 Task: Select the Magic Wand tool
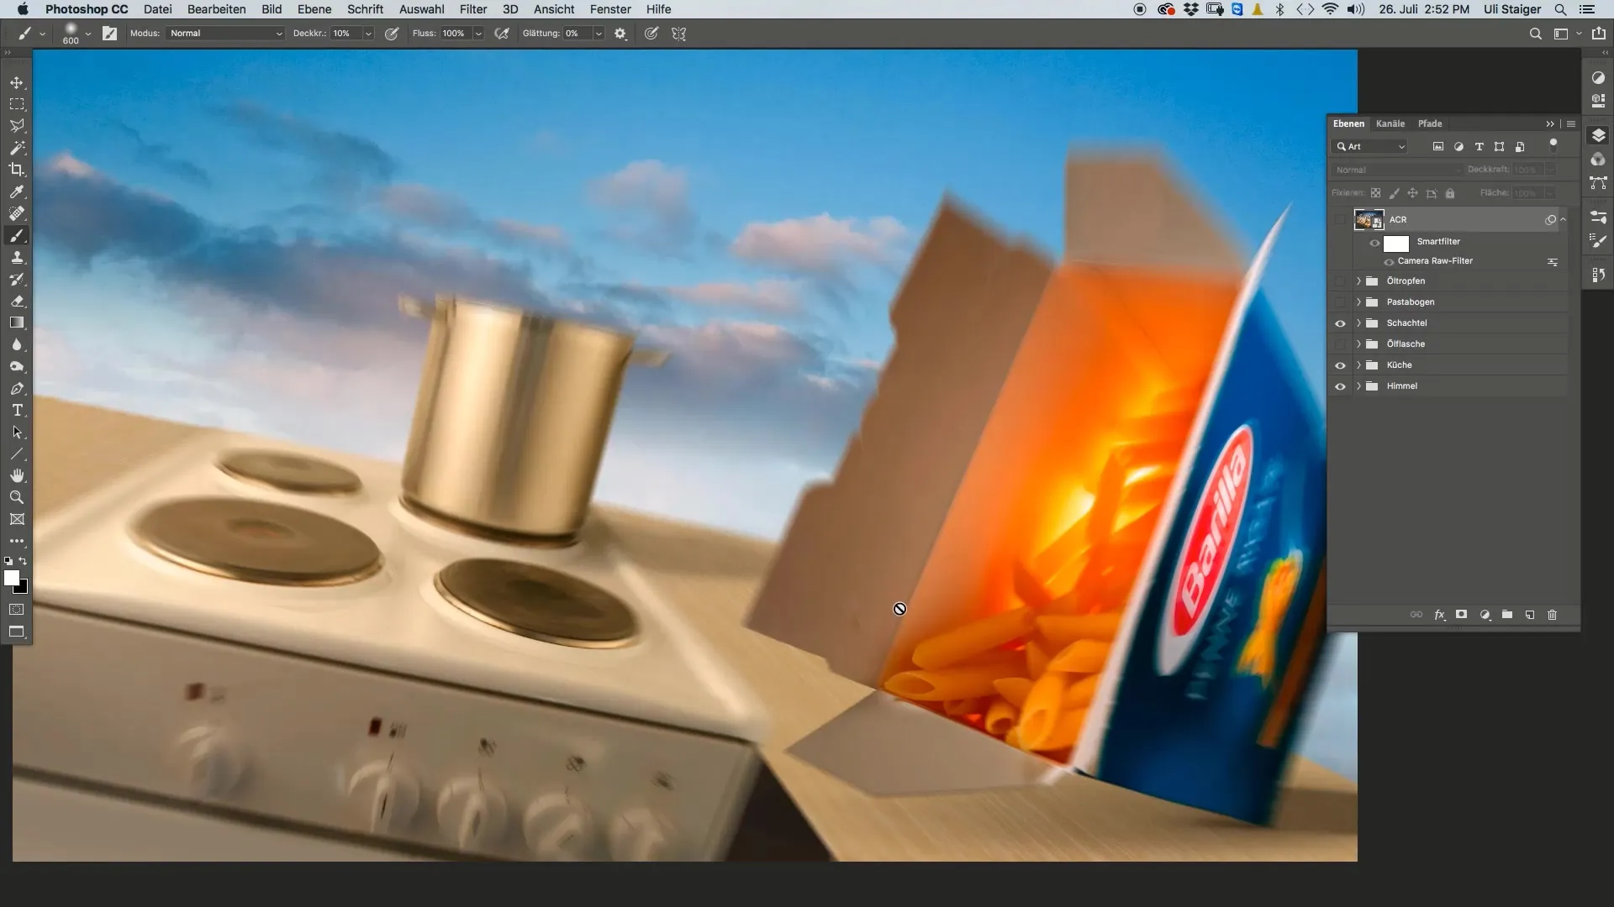[17, 148]
